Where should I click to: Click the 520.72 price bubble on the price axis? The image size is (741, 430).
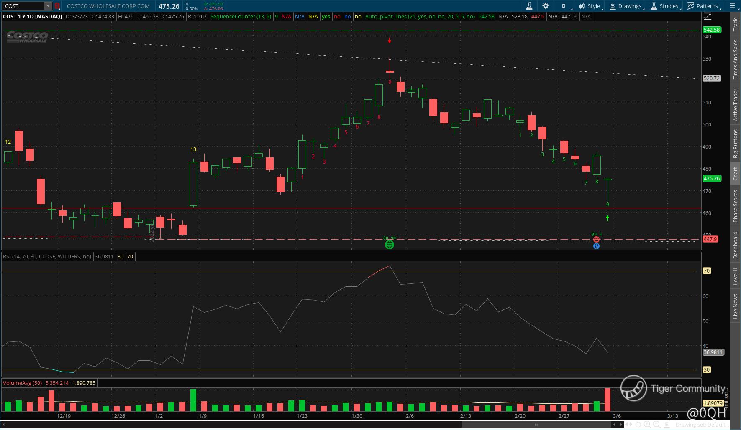point(712,78)
